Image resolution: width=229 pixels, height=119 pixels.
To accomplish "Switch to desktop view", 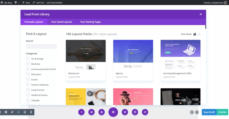I will click(19, 112).
